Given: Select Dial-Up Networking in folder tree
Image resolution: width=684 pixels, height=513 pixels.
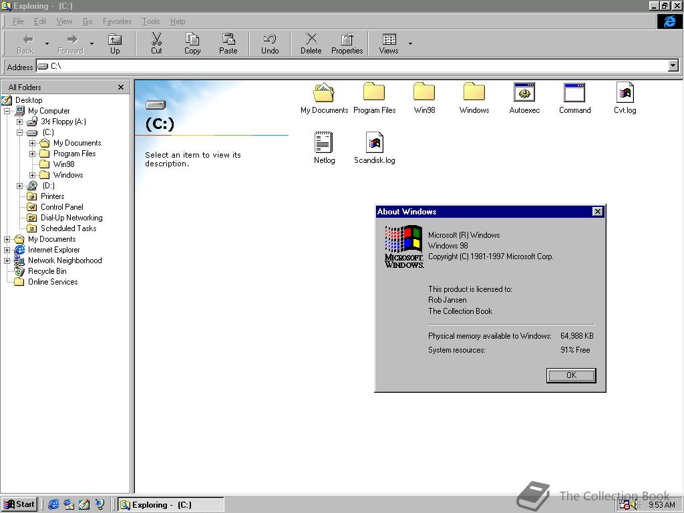Looking at the screenshot, I should [x=71, y=218].
